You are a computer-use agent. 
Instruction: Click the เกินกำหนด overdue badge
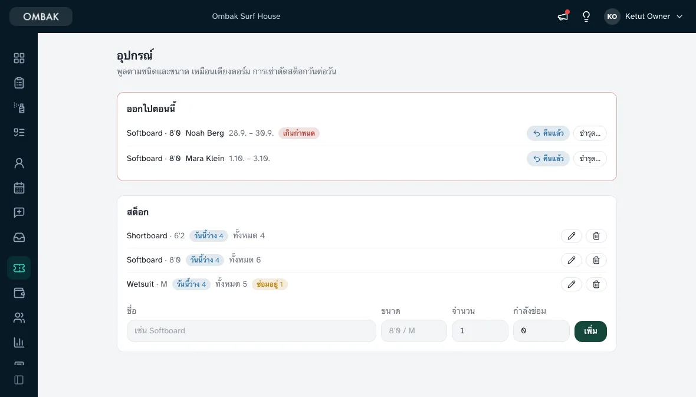[298, 133]
